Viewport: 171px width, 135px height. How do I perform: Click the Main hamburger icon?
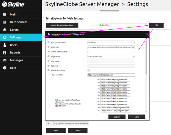5,14
